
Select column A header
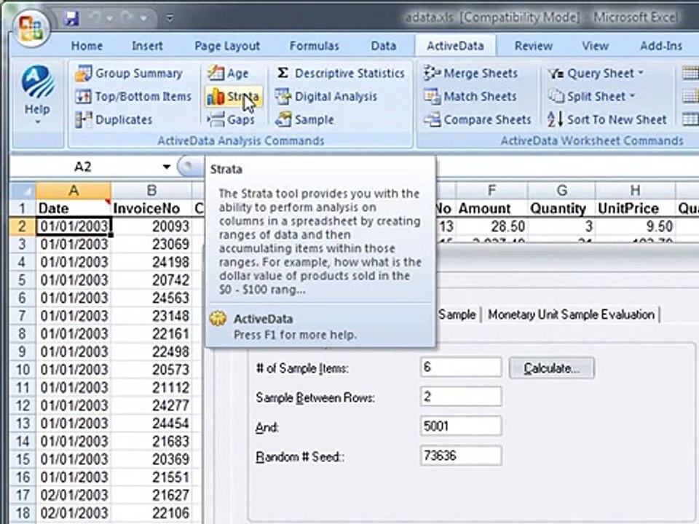[x=74, y=191]
